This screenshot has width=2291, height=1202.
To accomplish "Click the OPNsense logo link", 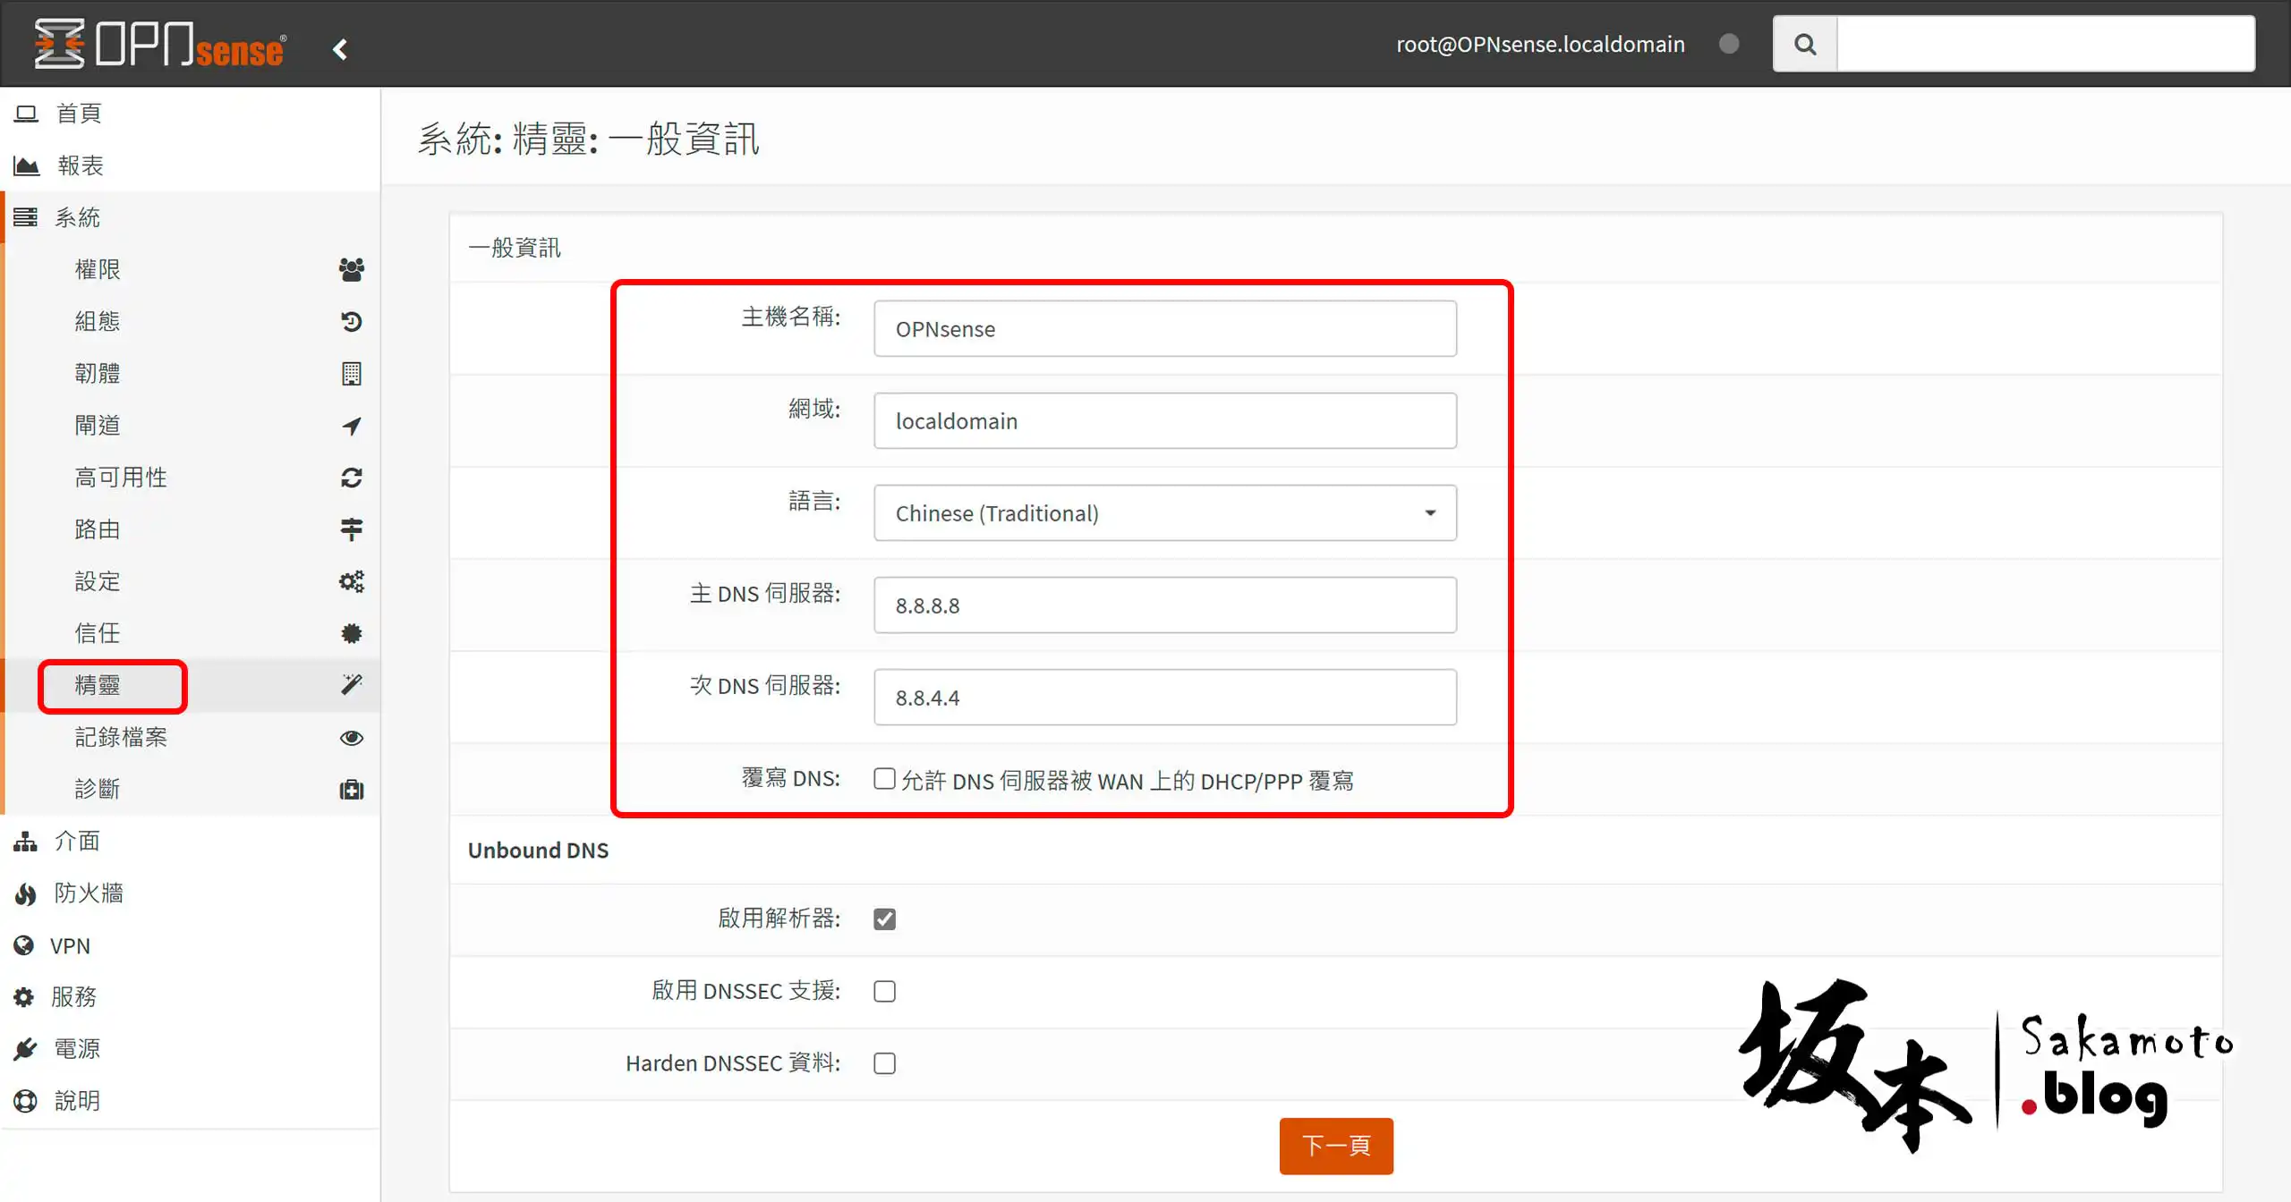I will click(x=161, y=44).
